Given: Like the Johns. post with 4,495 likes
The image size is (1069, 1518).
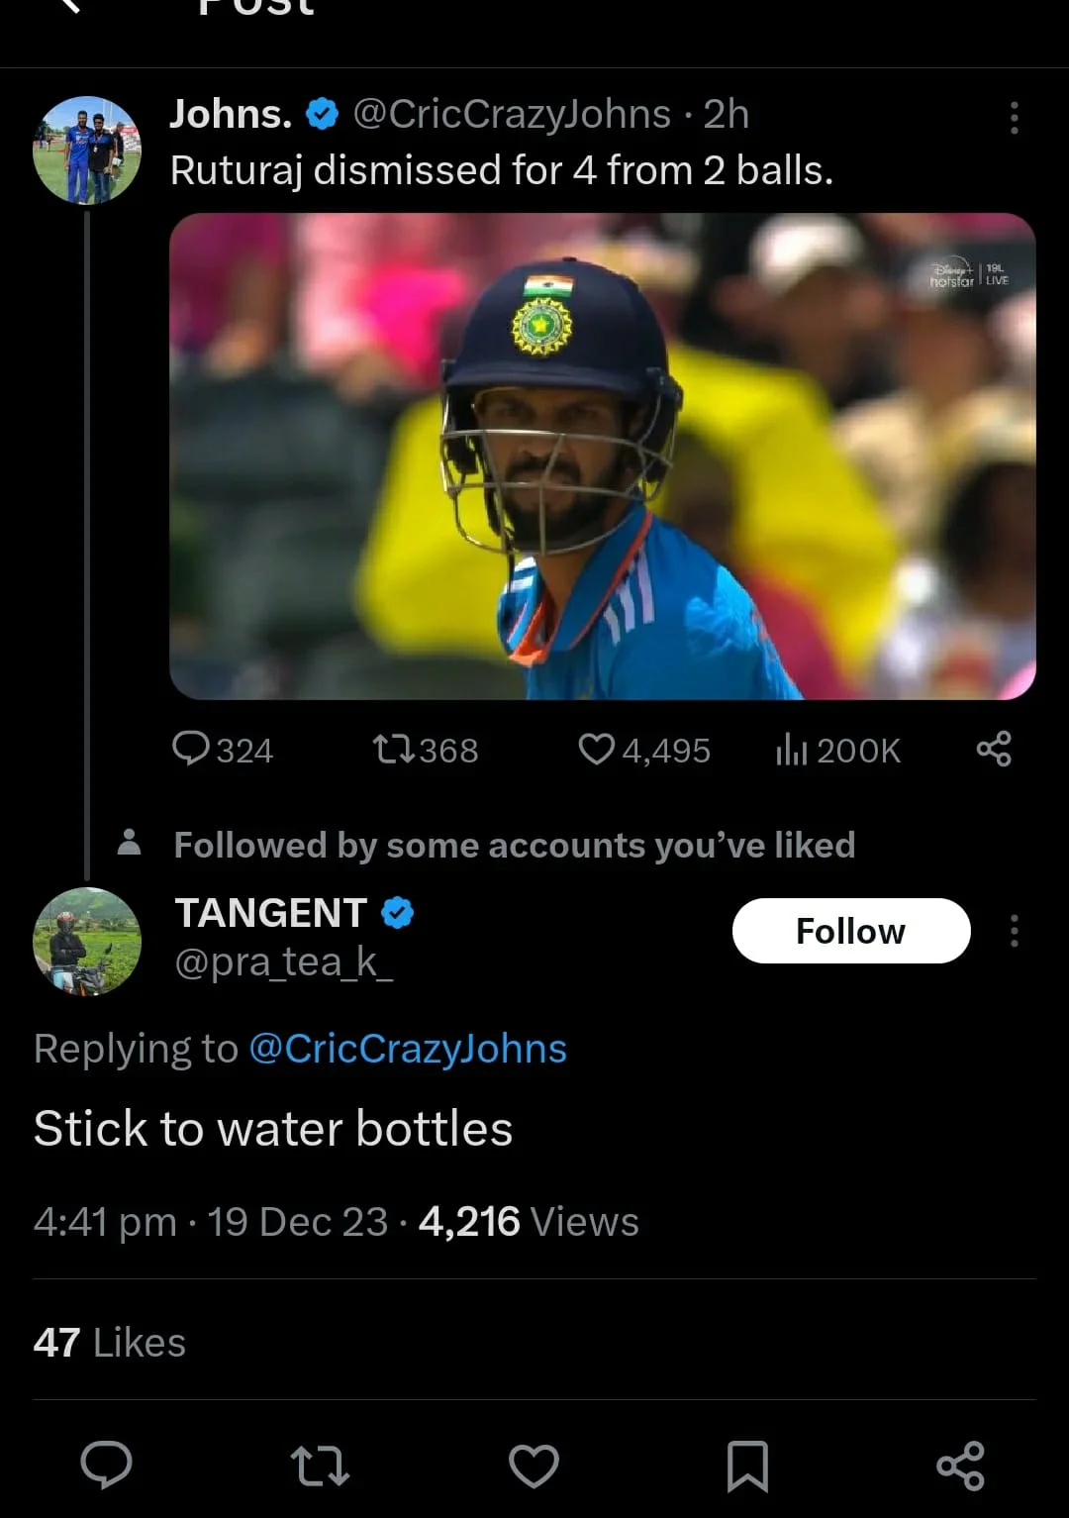Looking at the screenshot, I should pos(643,750).
